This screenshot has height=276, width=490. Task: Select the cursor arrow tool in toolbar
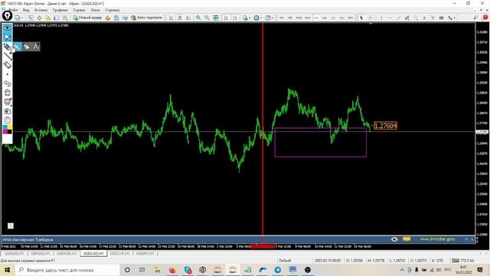pyautogui.click(x=361, y=18)
